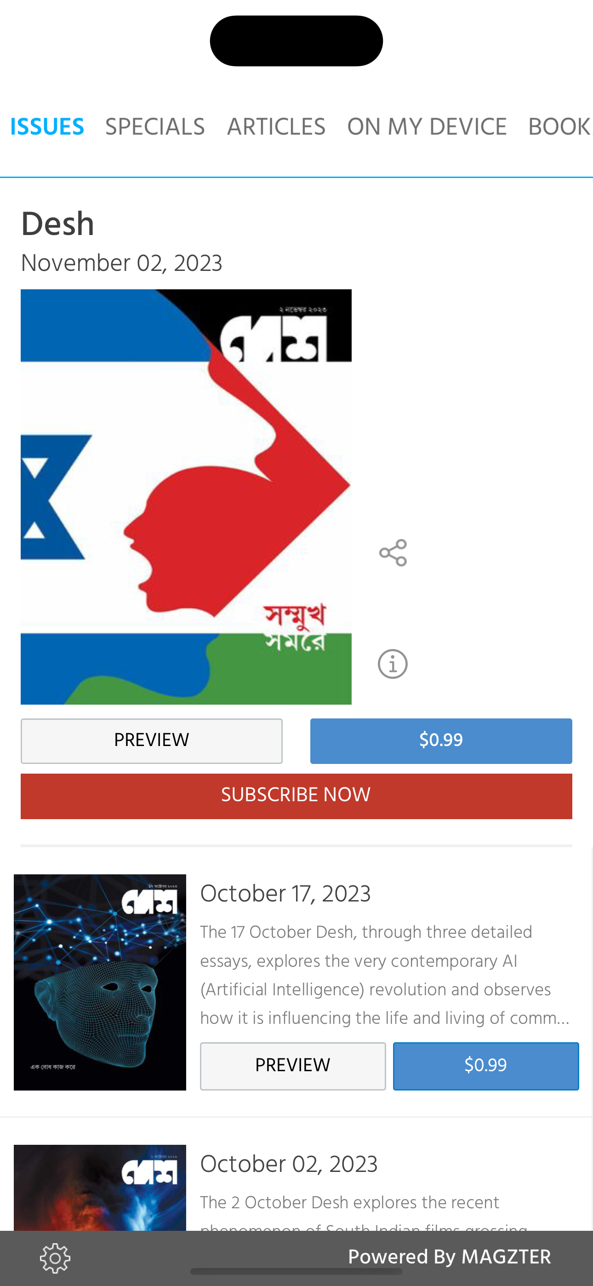Select the ON MY DEVICE tab
This screenshot has height=1286, width=593.
pos(427,127)
